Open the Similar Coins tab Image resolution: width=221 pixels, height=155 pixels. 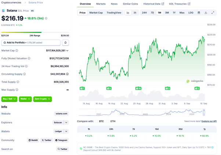coord(130,4)
